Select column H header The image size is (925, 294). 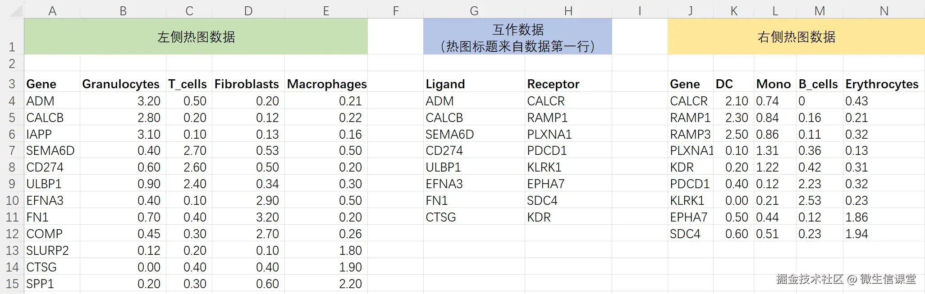(x=569, y=10)
